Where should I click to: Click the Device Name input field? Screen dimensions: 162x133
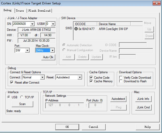pos(136,50)
